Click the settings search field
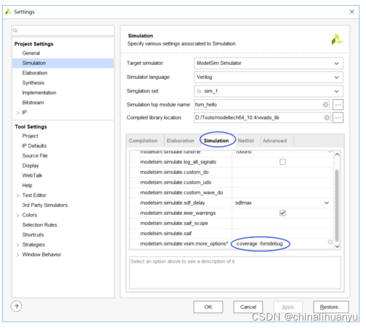Viewport: 366px width, 328px height. (x=63, y=31)
